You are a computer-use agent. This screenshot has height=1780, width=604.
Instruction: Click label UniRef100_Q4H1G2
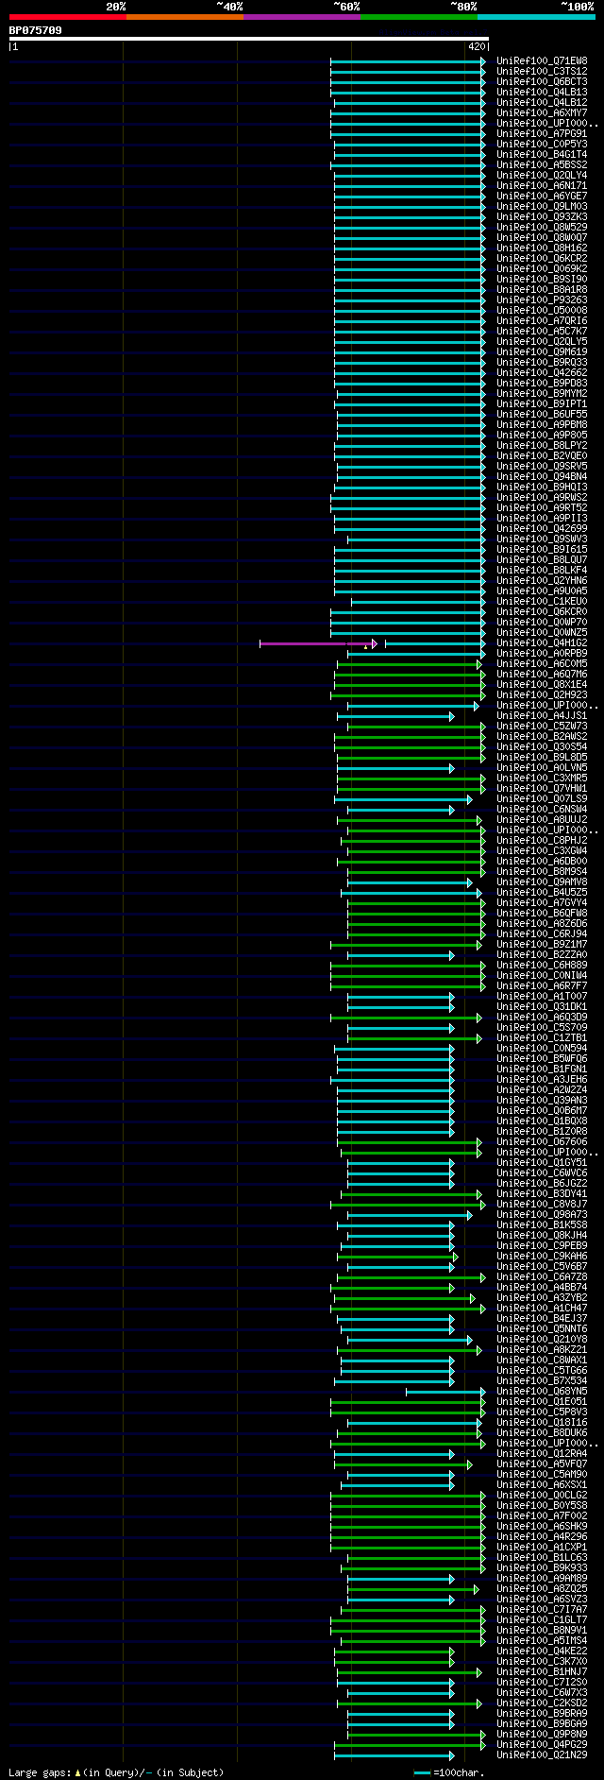(542, 643)
